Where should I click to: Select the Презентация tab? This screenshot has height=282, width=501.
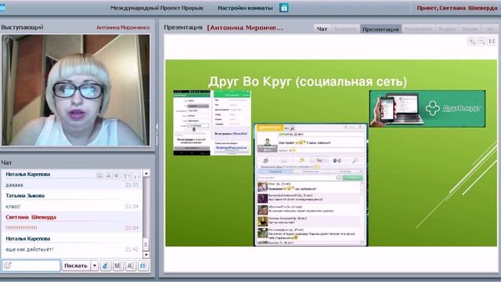point(381,29)
